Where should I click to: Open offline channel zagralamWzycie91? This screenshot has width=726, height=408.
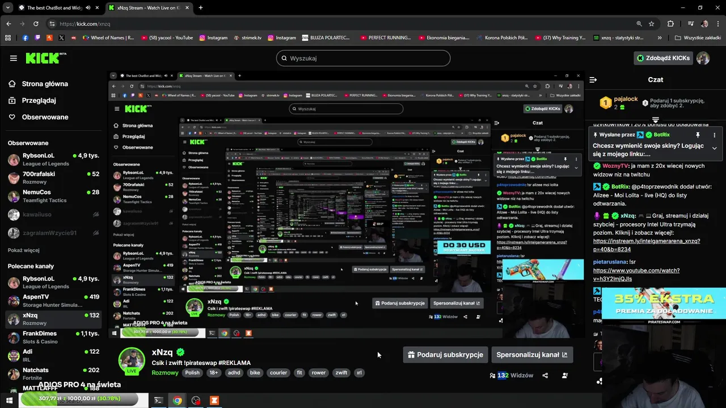tap(53, 233)
